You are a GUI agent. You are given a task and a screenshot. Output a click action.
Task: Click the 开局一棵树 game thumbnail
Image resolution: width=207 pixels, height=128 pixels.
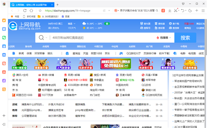tap(19, 64)
